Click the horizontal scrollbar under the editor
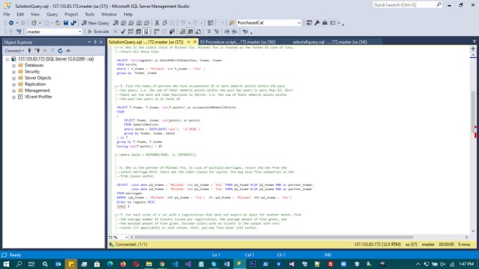The height and width of the screenshot is (269, 479). tap(274, 237)
